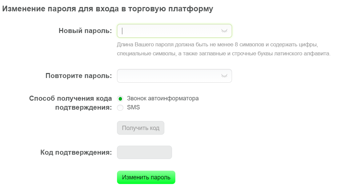Viewport: 337px width, 186px height.
Task: Click the text cursor inside the new password box
Action: (122, 31)
